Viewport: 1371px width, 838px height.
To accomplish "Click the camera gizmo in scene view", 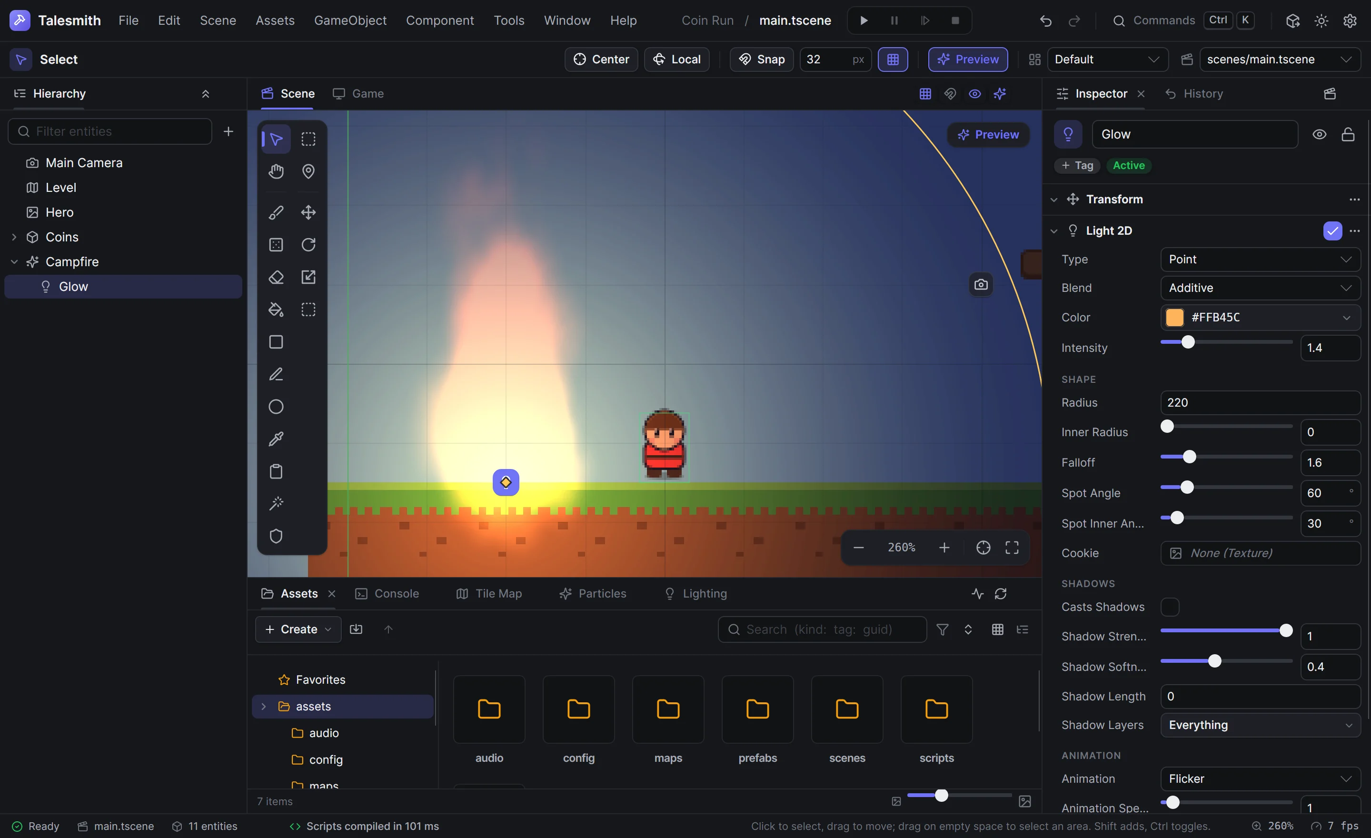I will point(981,284).
